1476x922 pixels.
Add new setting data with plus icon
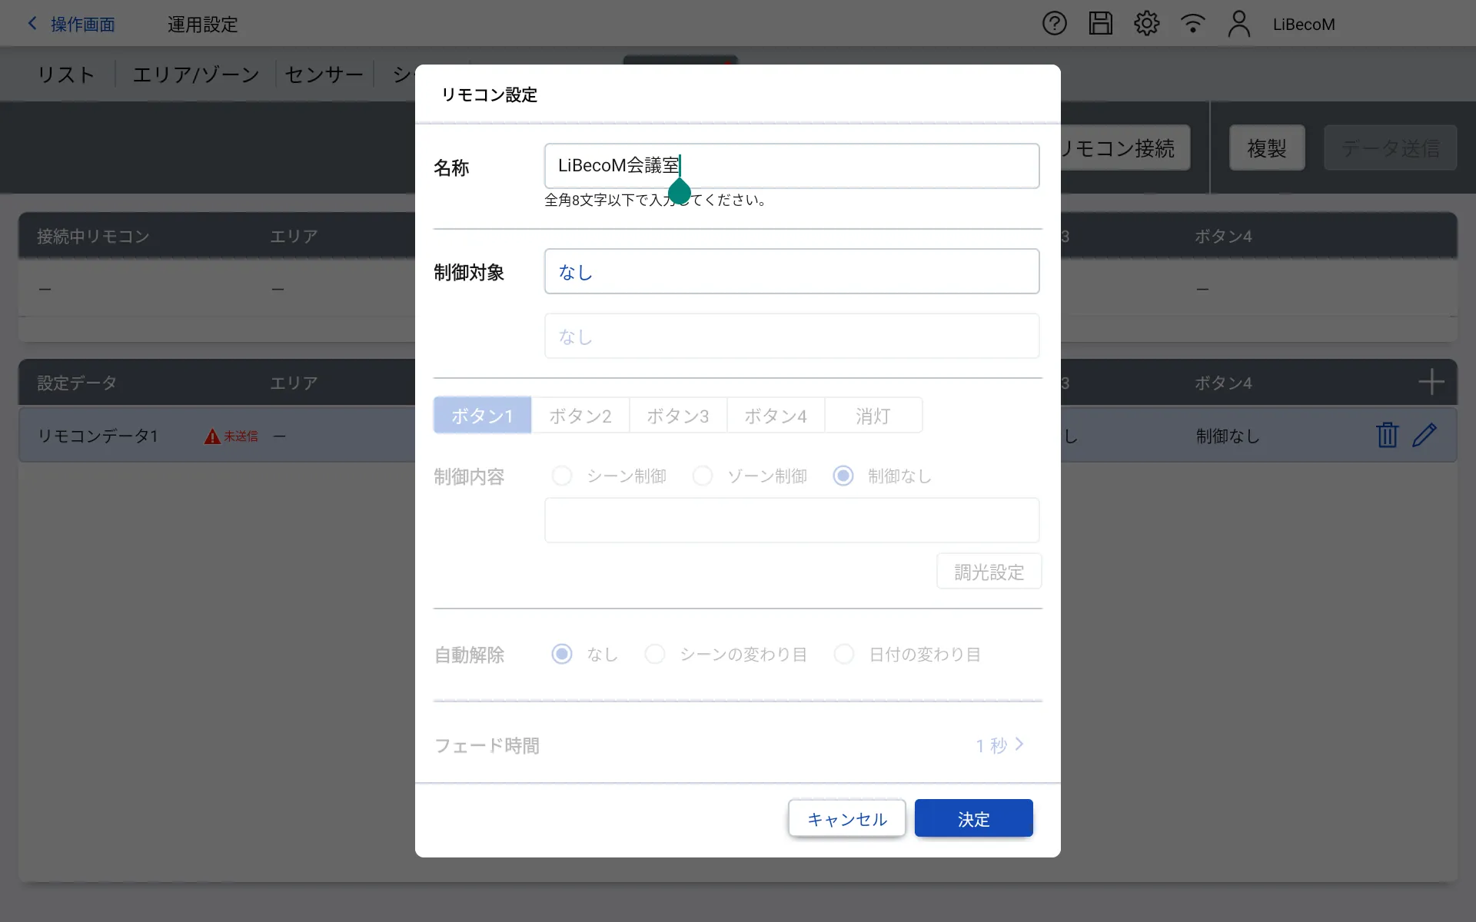[x=1431, y=382]
